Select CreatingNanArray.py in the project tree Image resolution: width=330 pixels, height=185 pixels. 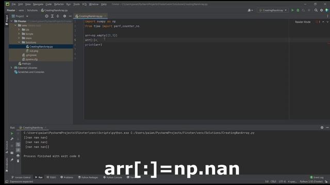point(41,47)
